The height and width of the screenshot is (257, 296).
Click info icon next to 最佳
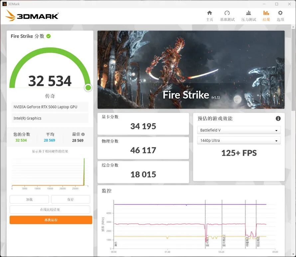(83, 134)
